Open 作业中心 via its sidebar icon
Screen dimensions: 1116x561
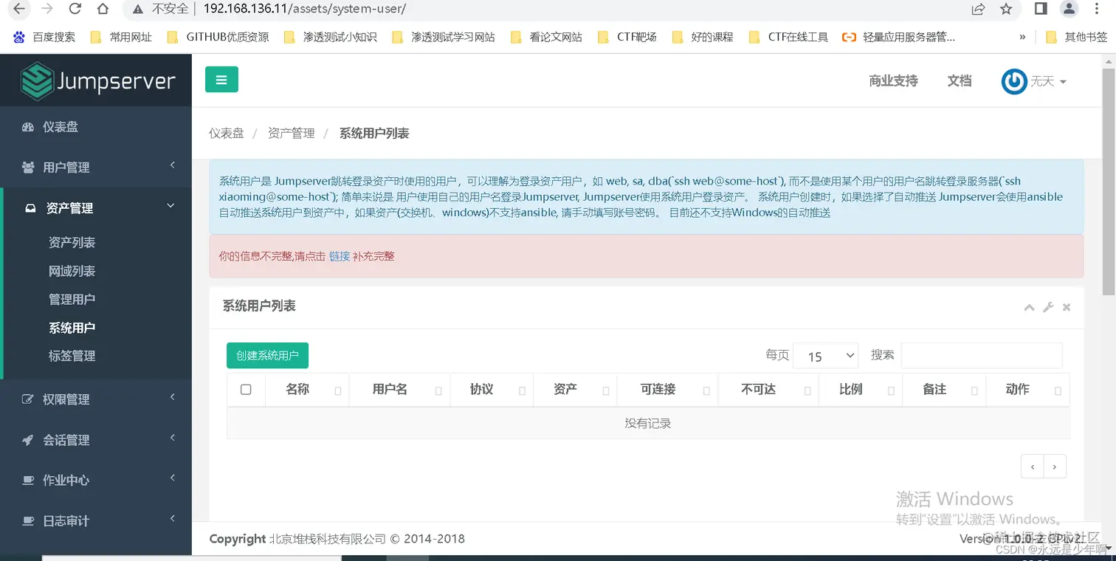tap(31, 480)
